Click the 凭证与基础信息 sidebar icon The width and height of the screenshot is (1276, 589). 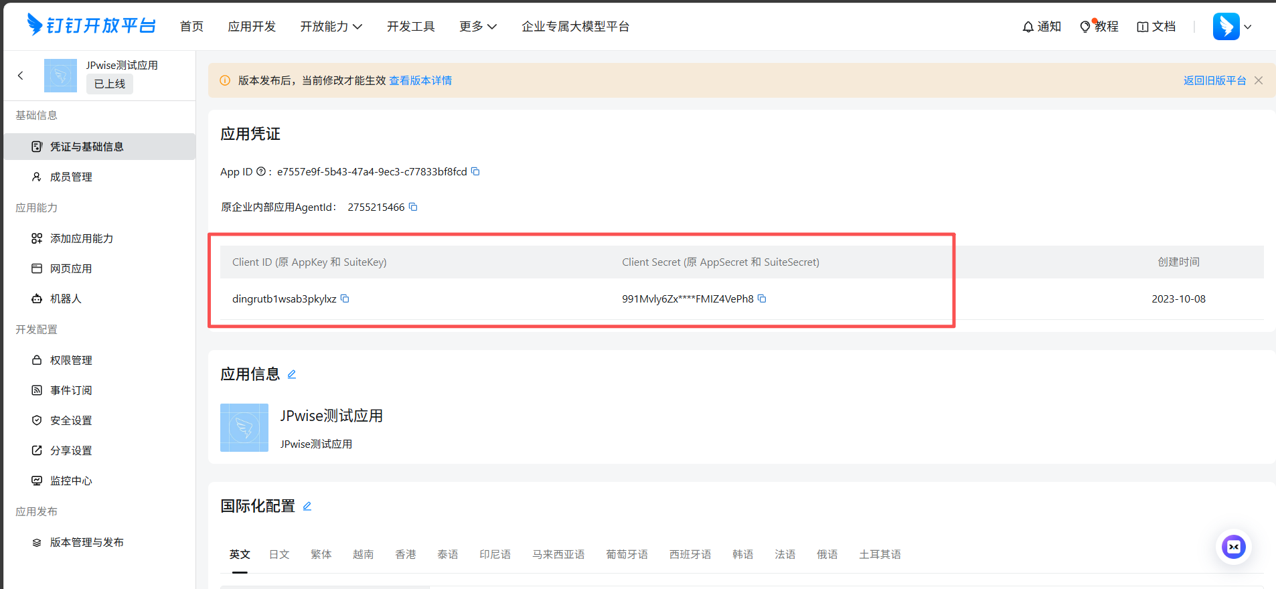point(37,147)
